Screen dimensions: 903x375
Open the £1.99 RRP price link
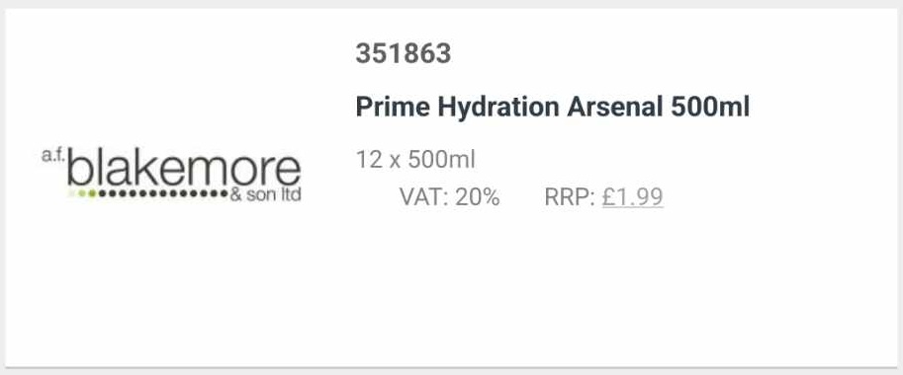coord(632,197)
